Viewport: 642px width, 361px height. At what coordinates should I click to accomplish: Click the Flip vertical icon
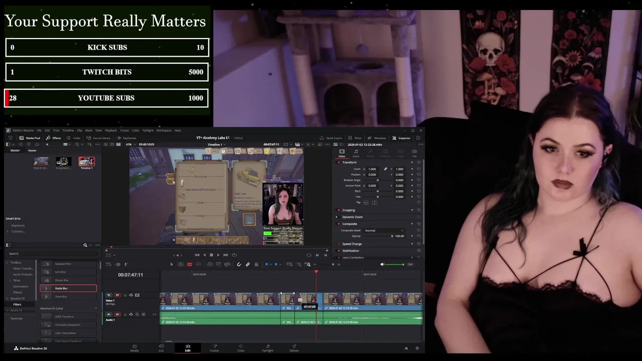(x=375, y=203)
